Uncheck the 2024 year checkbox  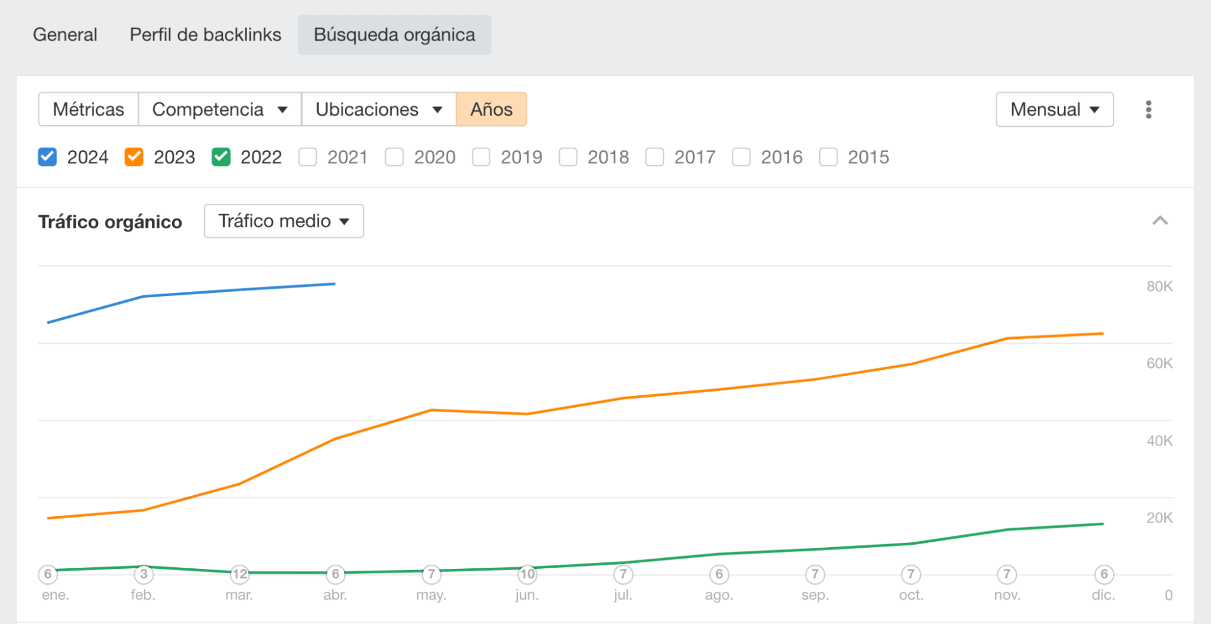[47, 157]
